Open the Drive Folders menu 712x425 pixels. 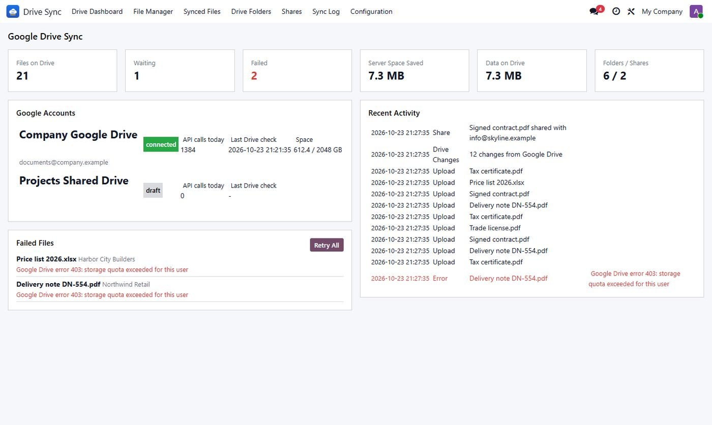point(251,11)
